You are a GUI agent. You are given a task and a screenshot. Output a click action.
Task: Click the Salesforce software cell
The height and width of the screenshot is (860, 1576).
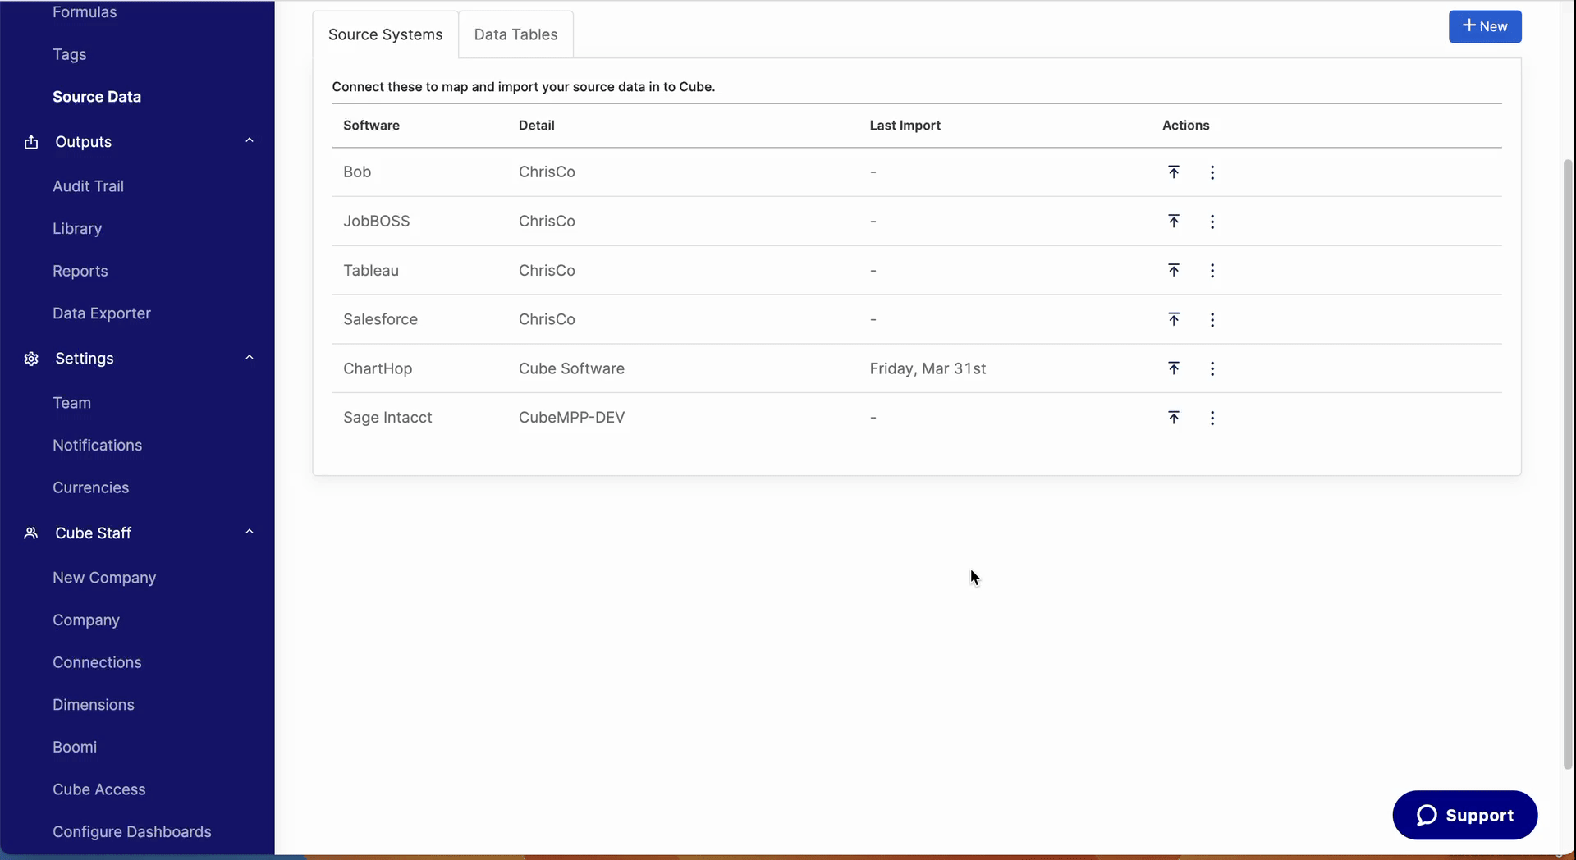pos(380,319)
